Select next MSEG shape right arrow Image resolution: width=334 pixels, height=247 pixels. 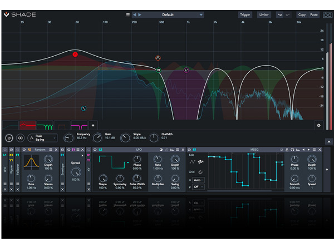point(308,150)
